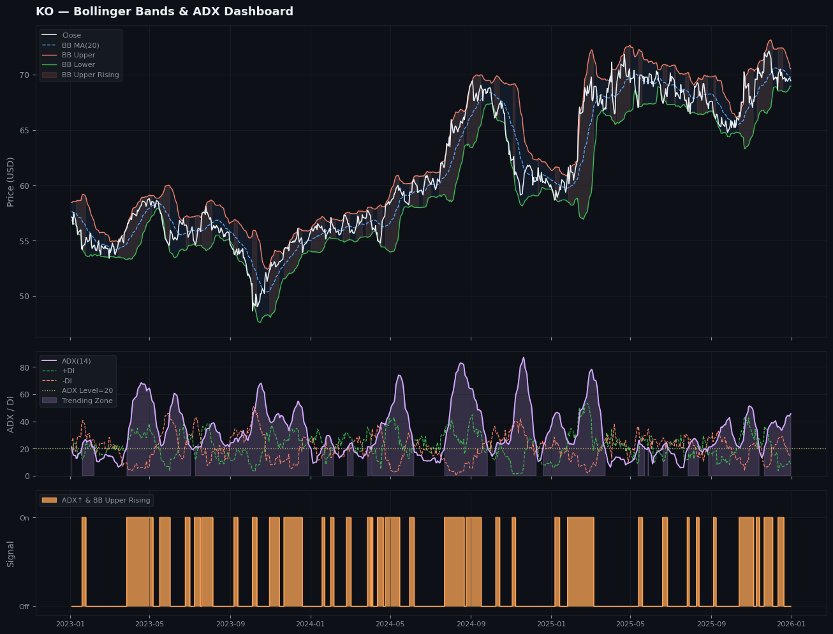Click the ADX Level=20 legend entry

87,391
